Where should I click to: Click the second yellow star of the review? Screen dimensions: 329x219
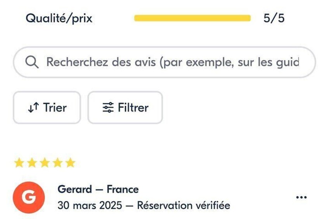click(x=32, y=163)
